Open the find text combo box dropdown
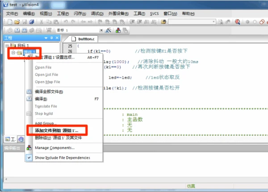The image size is (268, 192). tap(214, 22)
